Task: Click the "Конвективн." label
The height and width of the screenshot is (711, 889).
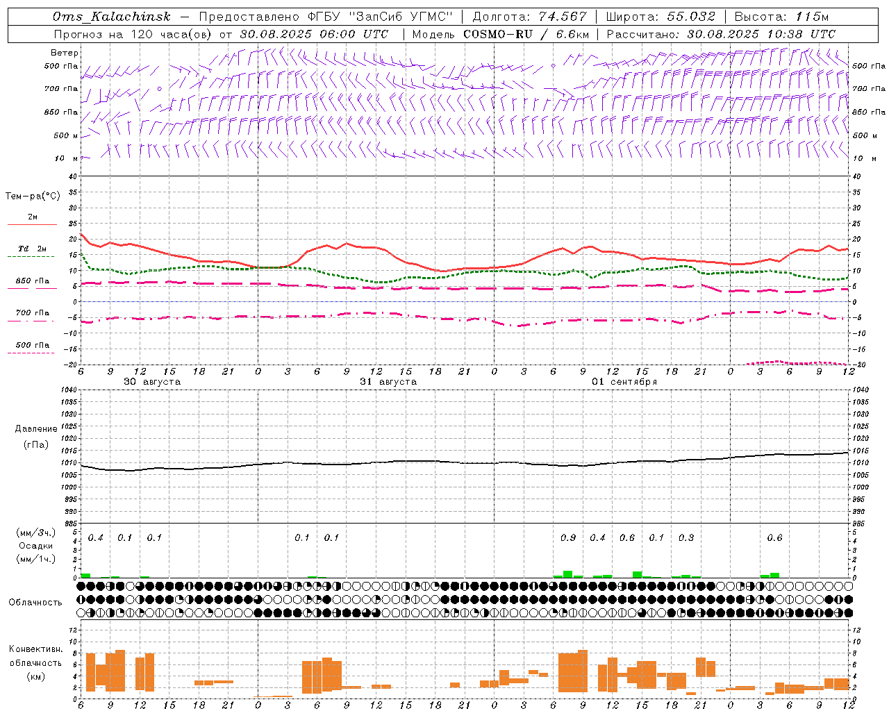Action: (35, 649)
